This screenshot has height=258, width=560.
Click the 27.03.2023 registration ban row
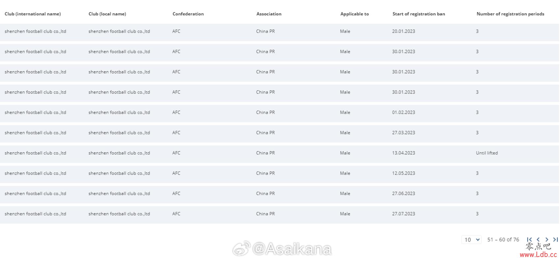pos(404,133)
